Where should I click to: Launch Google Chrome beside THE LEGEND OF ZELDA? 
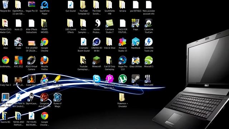pyautogui.click(x=44, y=42)
